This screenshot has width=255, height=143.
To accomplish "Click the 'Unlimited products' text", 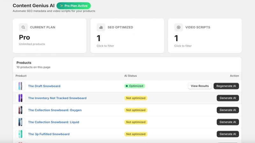I will tap(32, 44).
